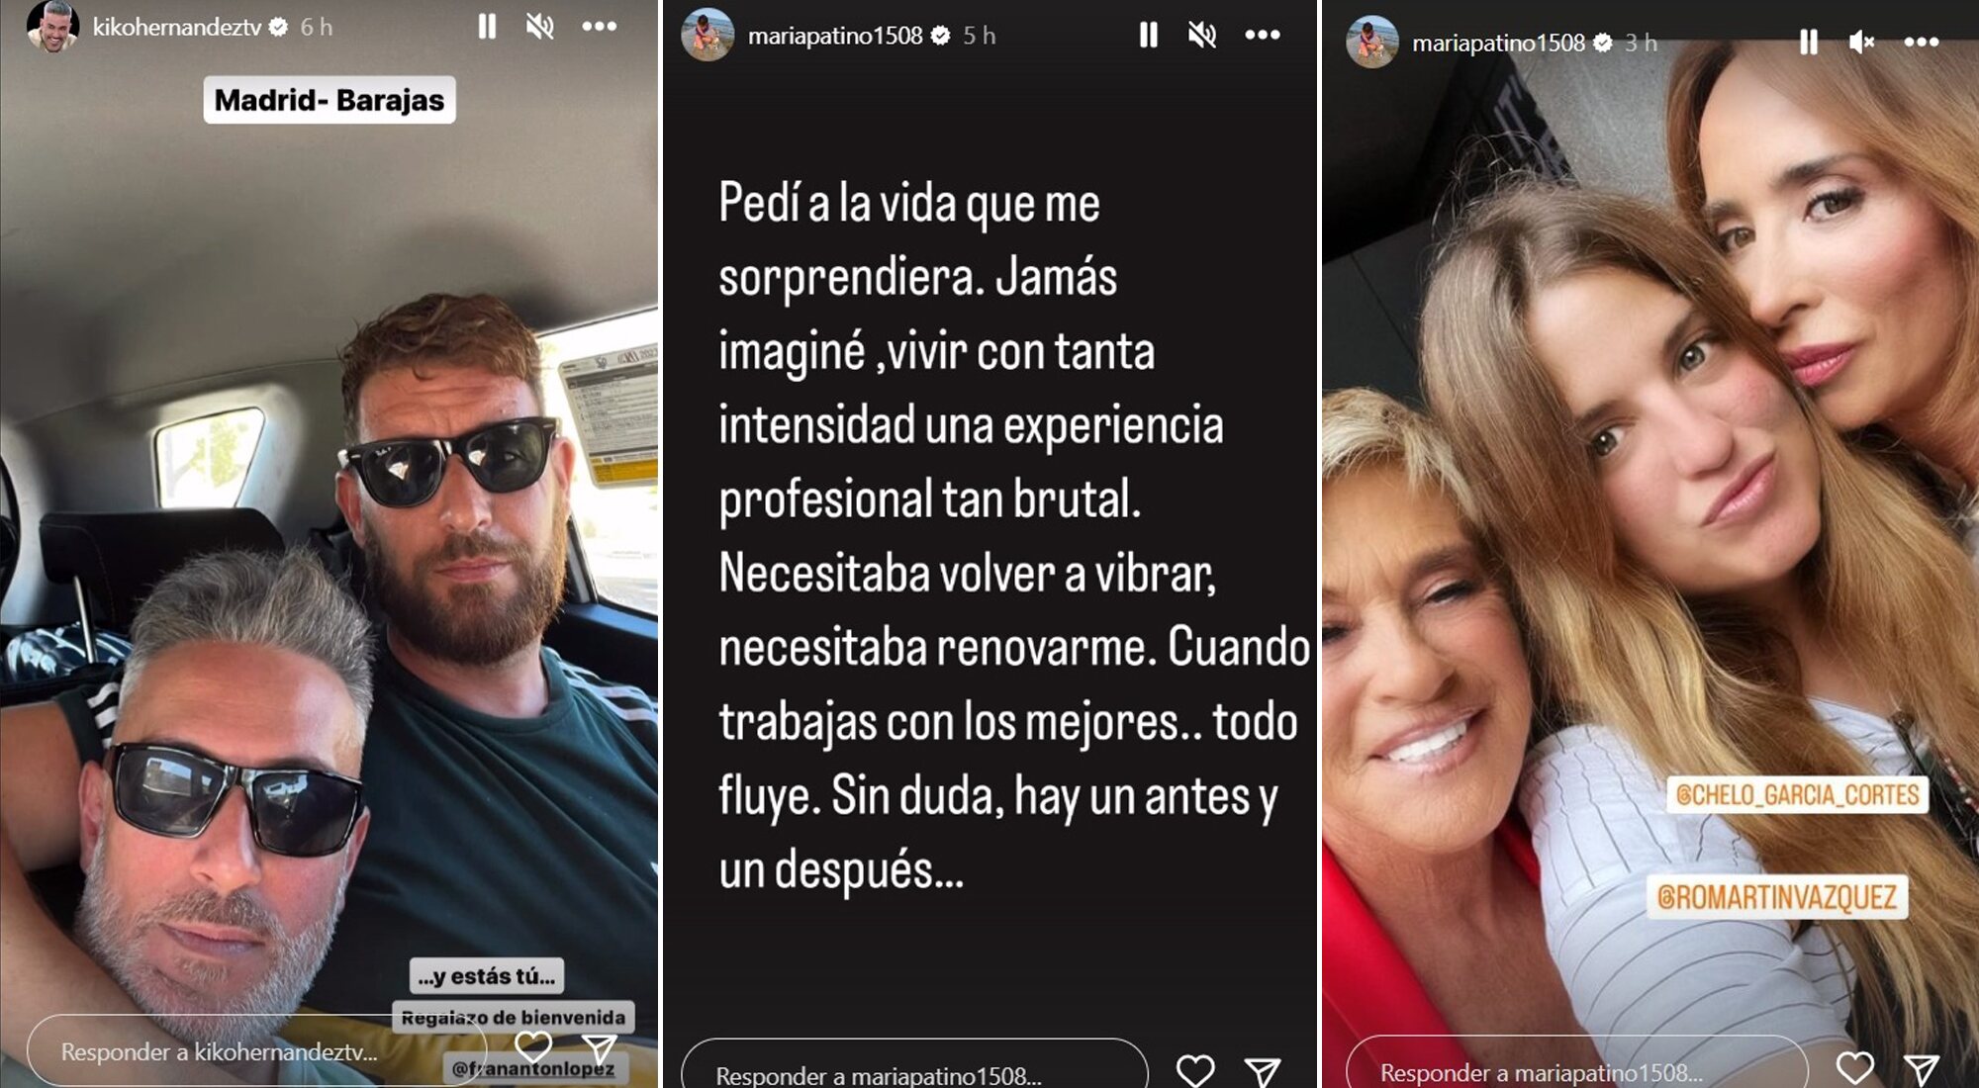Open kikohernandeztv profile avatar
Screen dimensions: 1979x1088
click(x=52, y=27)
